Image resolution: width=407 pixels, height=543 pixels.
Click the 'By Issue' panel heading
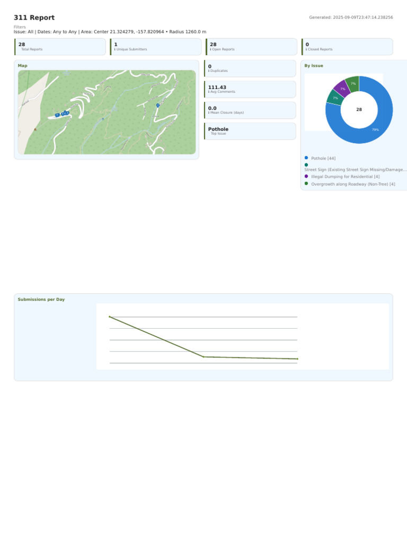pos(314,65)
